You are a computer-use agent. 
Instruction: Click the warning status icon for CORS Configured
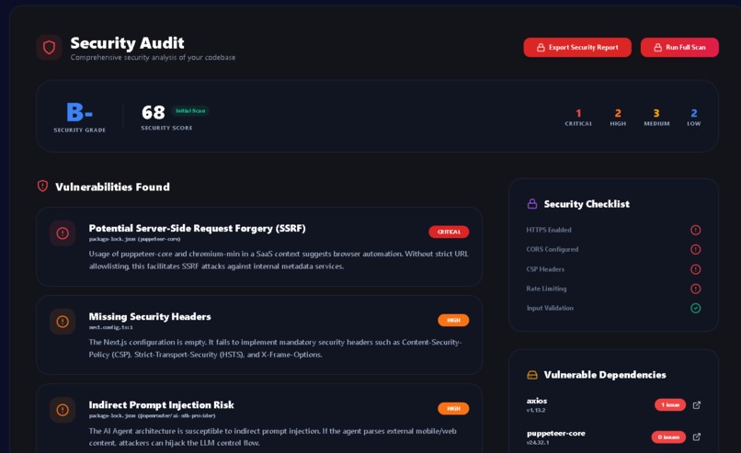[x=695, y=249]
